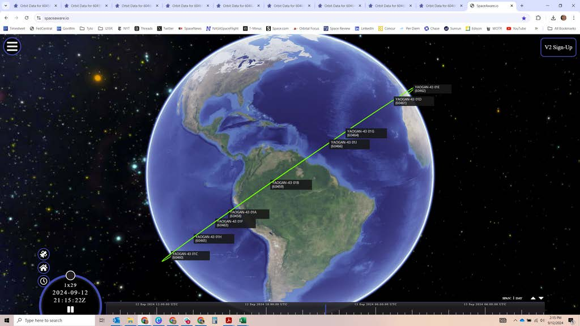Click the satellite icon button
Image resolution: width=580 pixels, height=326 pixels.
click(44, 254)
